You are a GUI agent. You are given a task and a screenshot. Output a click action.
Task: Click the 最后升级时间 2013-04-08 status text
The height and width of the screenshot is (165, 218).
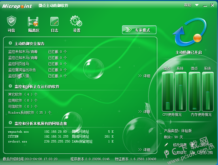(30, 159)
